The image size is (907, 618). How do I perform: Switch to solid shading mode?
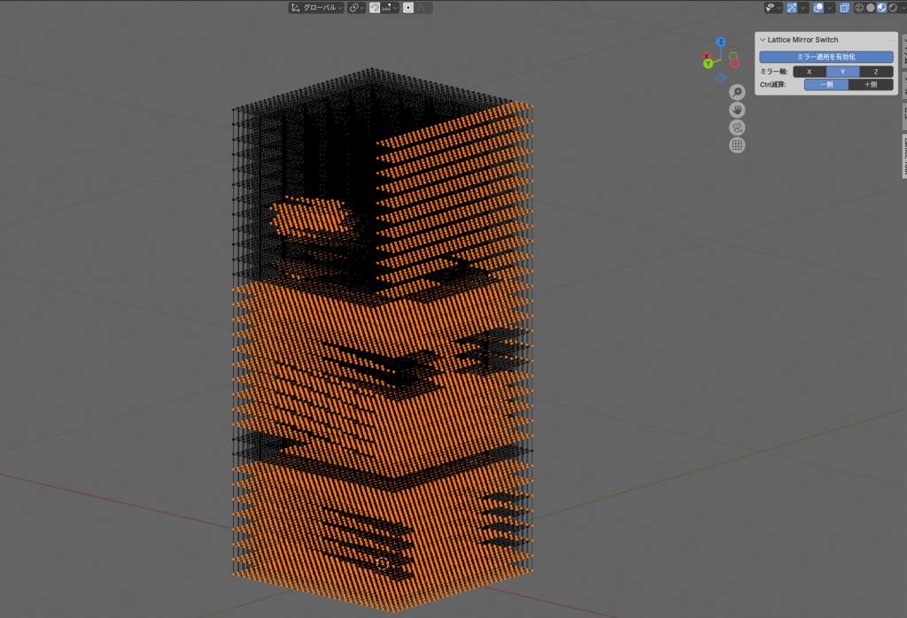871,7
